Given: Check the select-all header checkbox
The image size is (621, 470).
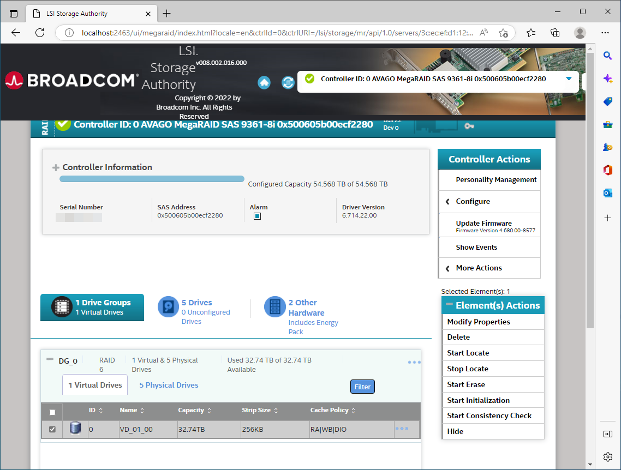Looking at the screenshot, I should click(52, 412).
